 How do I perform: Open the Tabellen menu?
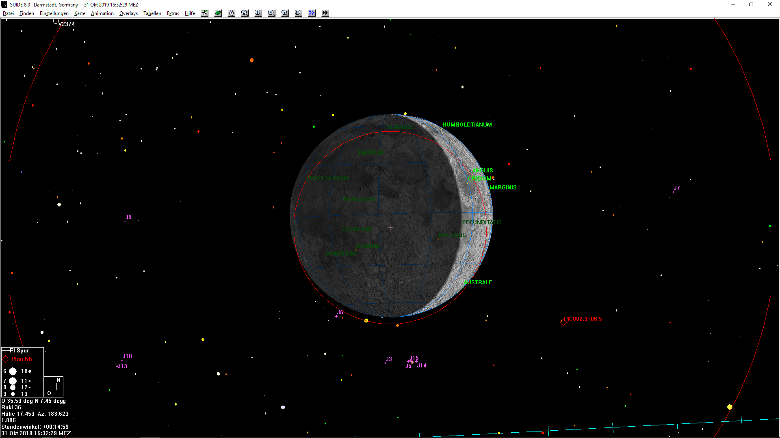click(x=152, y=13)
